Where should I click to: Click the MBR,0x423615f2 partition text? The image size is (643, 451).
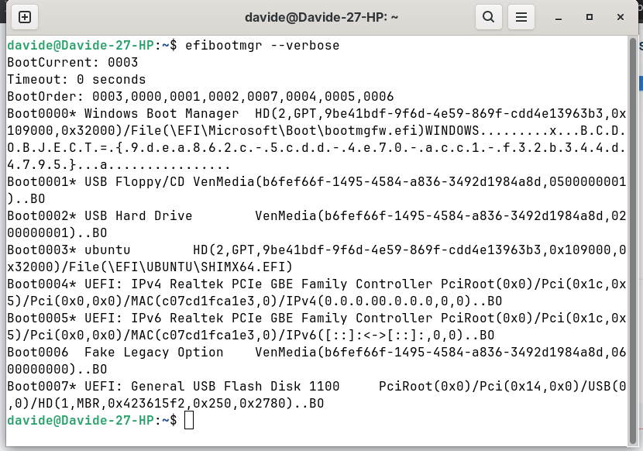point(130,404)
